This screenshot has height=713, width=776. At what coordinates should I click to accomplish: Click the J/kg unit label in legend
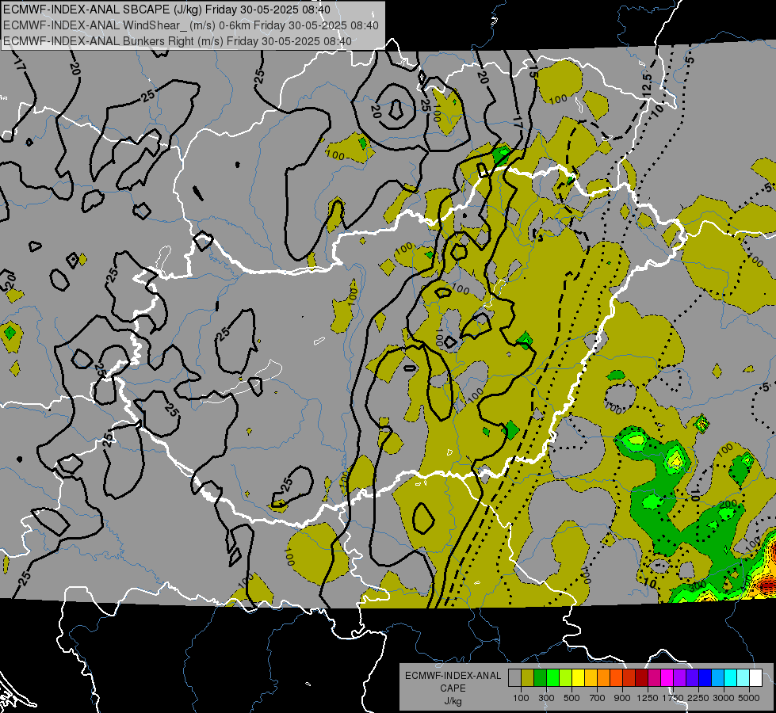453,701
